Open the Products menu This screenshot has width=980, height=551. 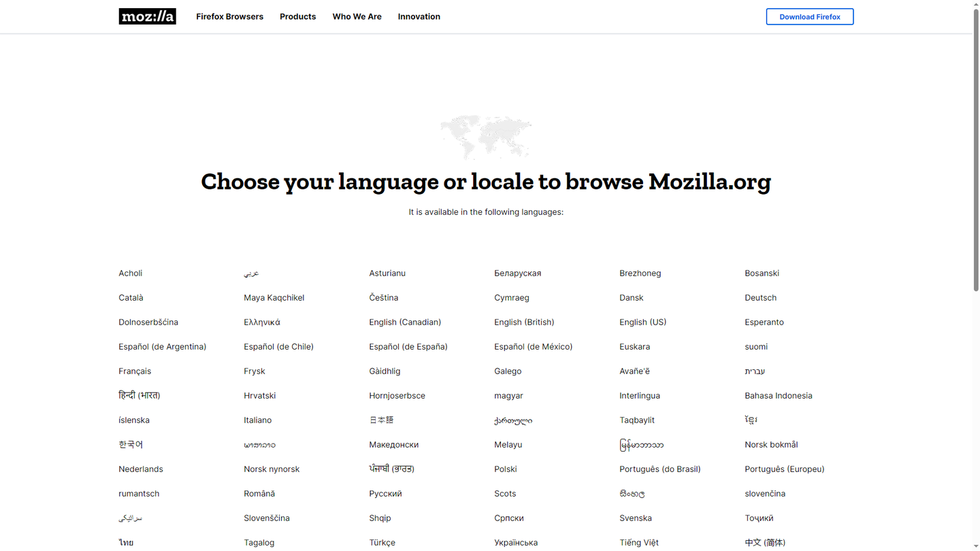pyautogui.click(x=297, y=16)
